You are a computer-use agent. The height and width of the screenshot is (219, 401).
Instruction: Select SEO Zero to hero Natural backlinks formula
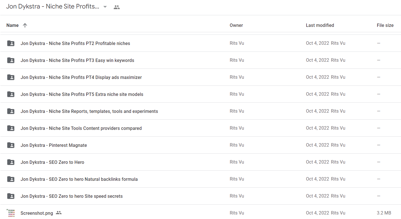point(79,179)
